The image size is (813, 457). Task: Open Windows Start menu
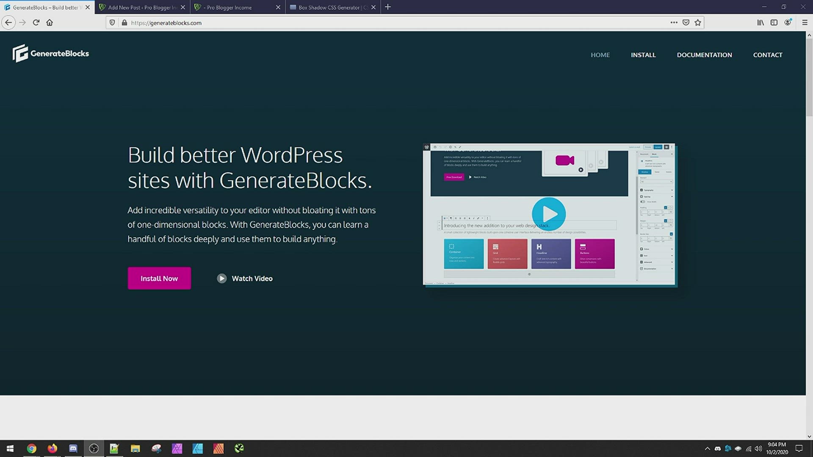point(10,449)
